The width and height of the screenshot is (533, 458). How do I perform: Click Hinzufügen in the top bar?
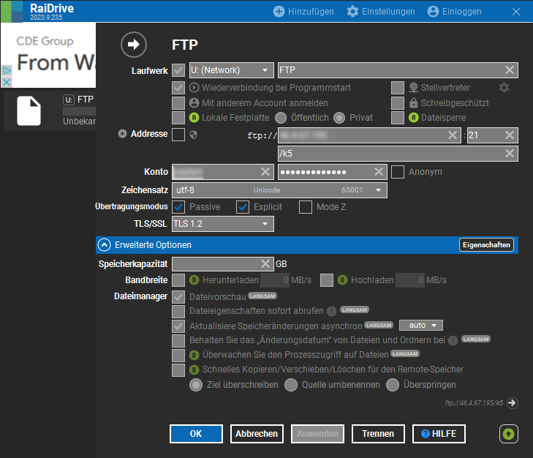[303, 12]
